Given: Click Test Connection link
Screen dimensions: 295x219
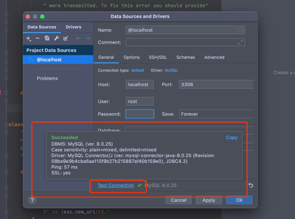Looking at the screenshot, I should [116, 185].
